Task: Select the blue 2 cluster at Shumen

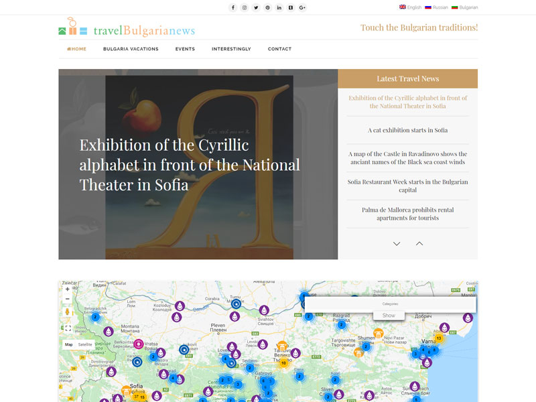Action: pos(366,347)
